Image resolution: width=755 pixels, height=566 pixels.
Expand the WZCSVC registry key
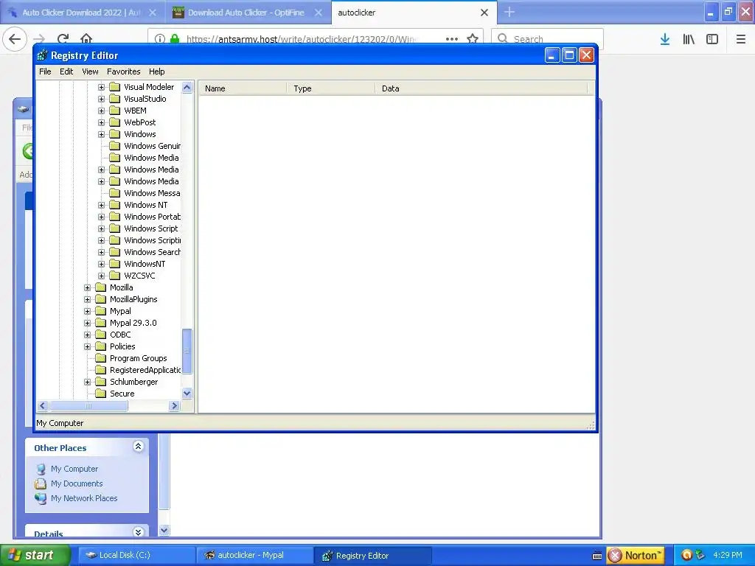pyautogui.click(x=101, y=276)
